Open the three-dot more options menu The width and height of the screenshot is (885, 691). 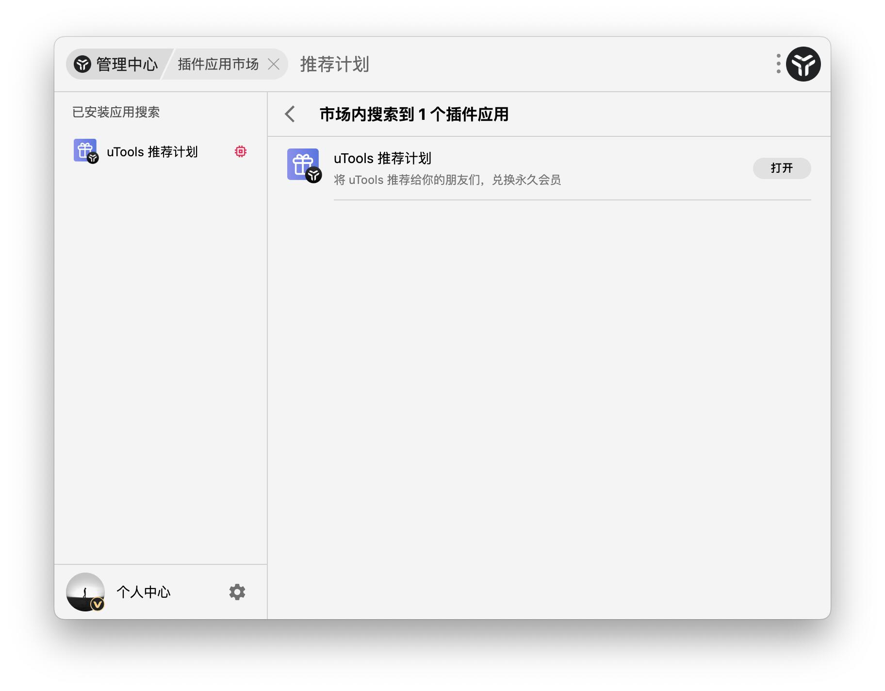click(778, 64)
